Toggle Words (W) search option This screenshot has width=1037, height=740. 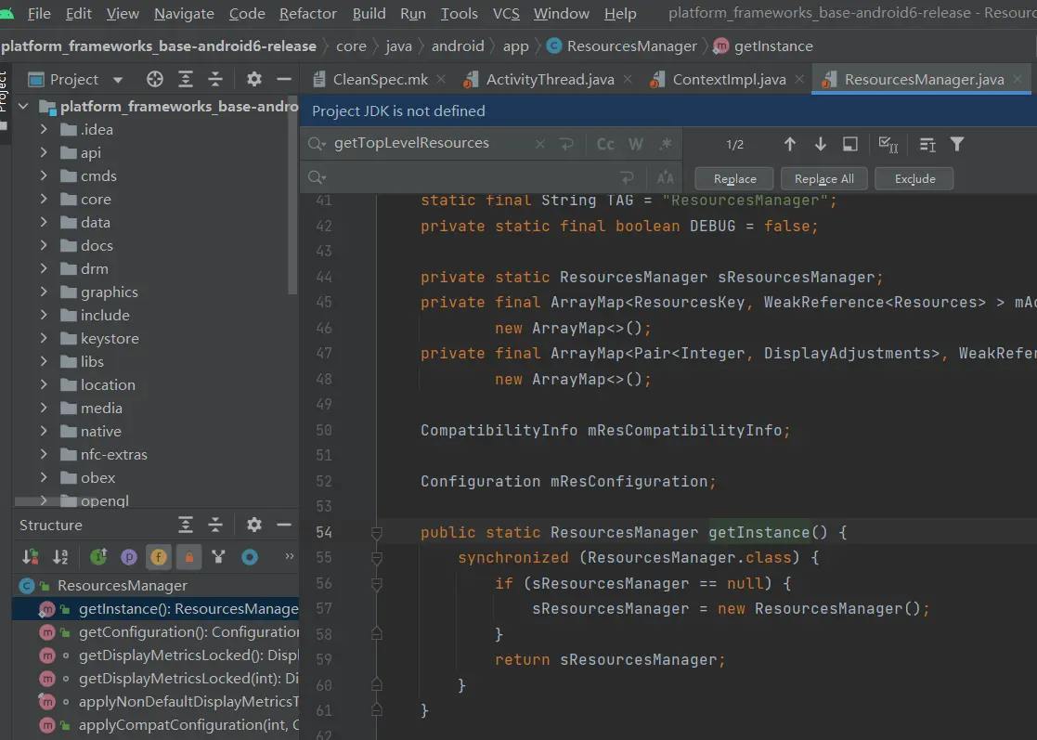coord(635,144)
